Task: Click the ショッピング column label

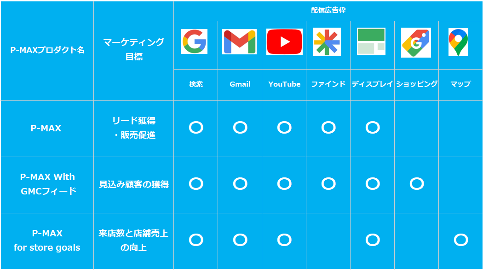Action: 416,84
